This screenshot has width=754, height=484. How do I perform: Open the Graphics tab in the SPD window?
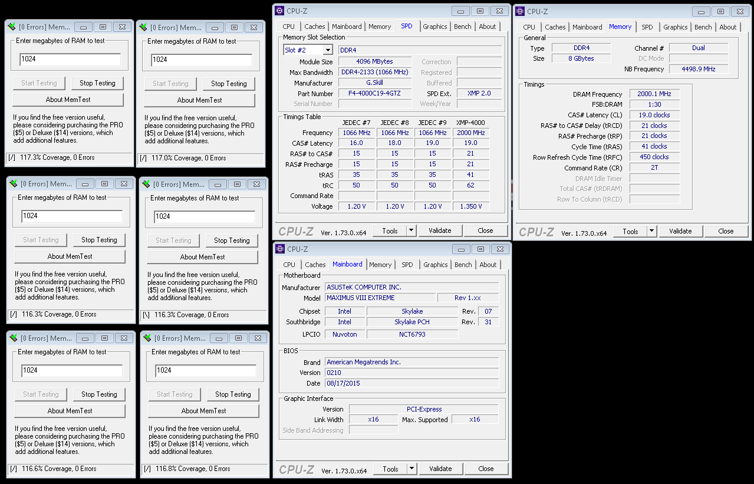435,27
